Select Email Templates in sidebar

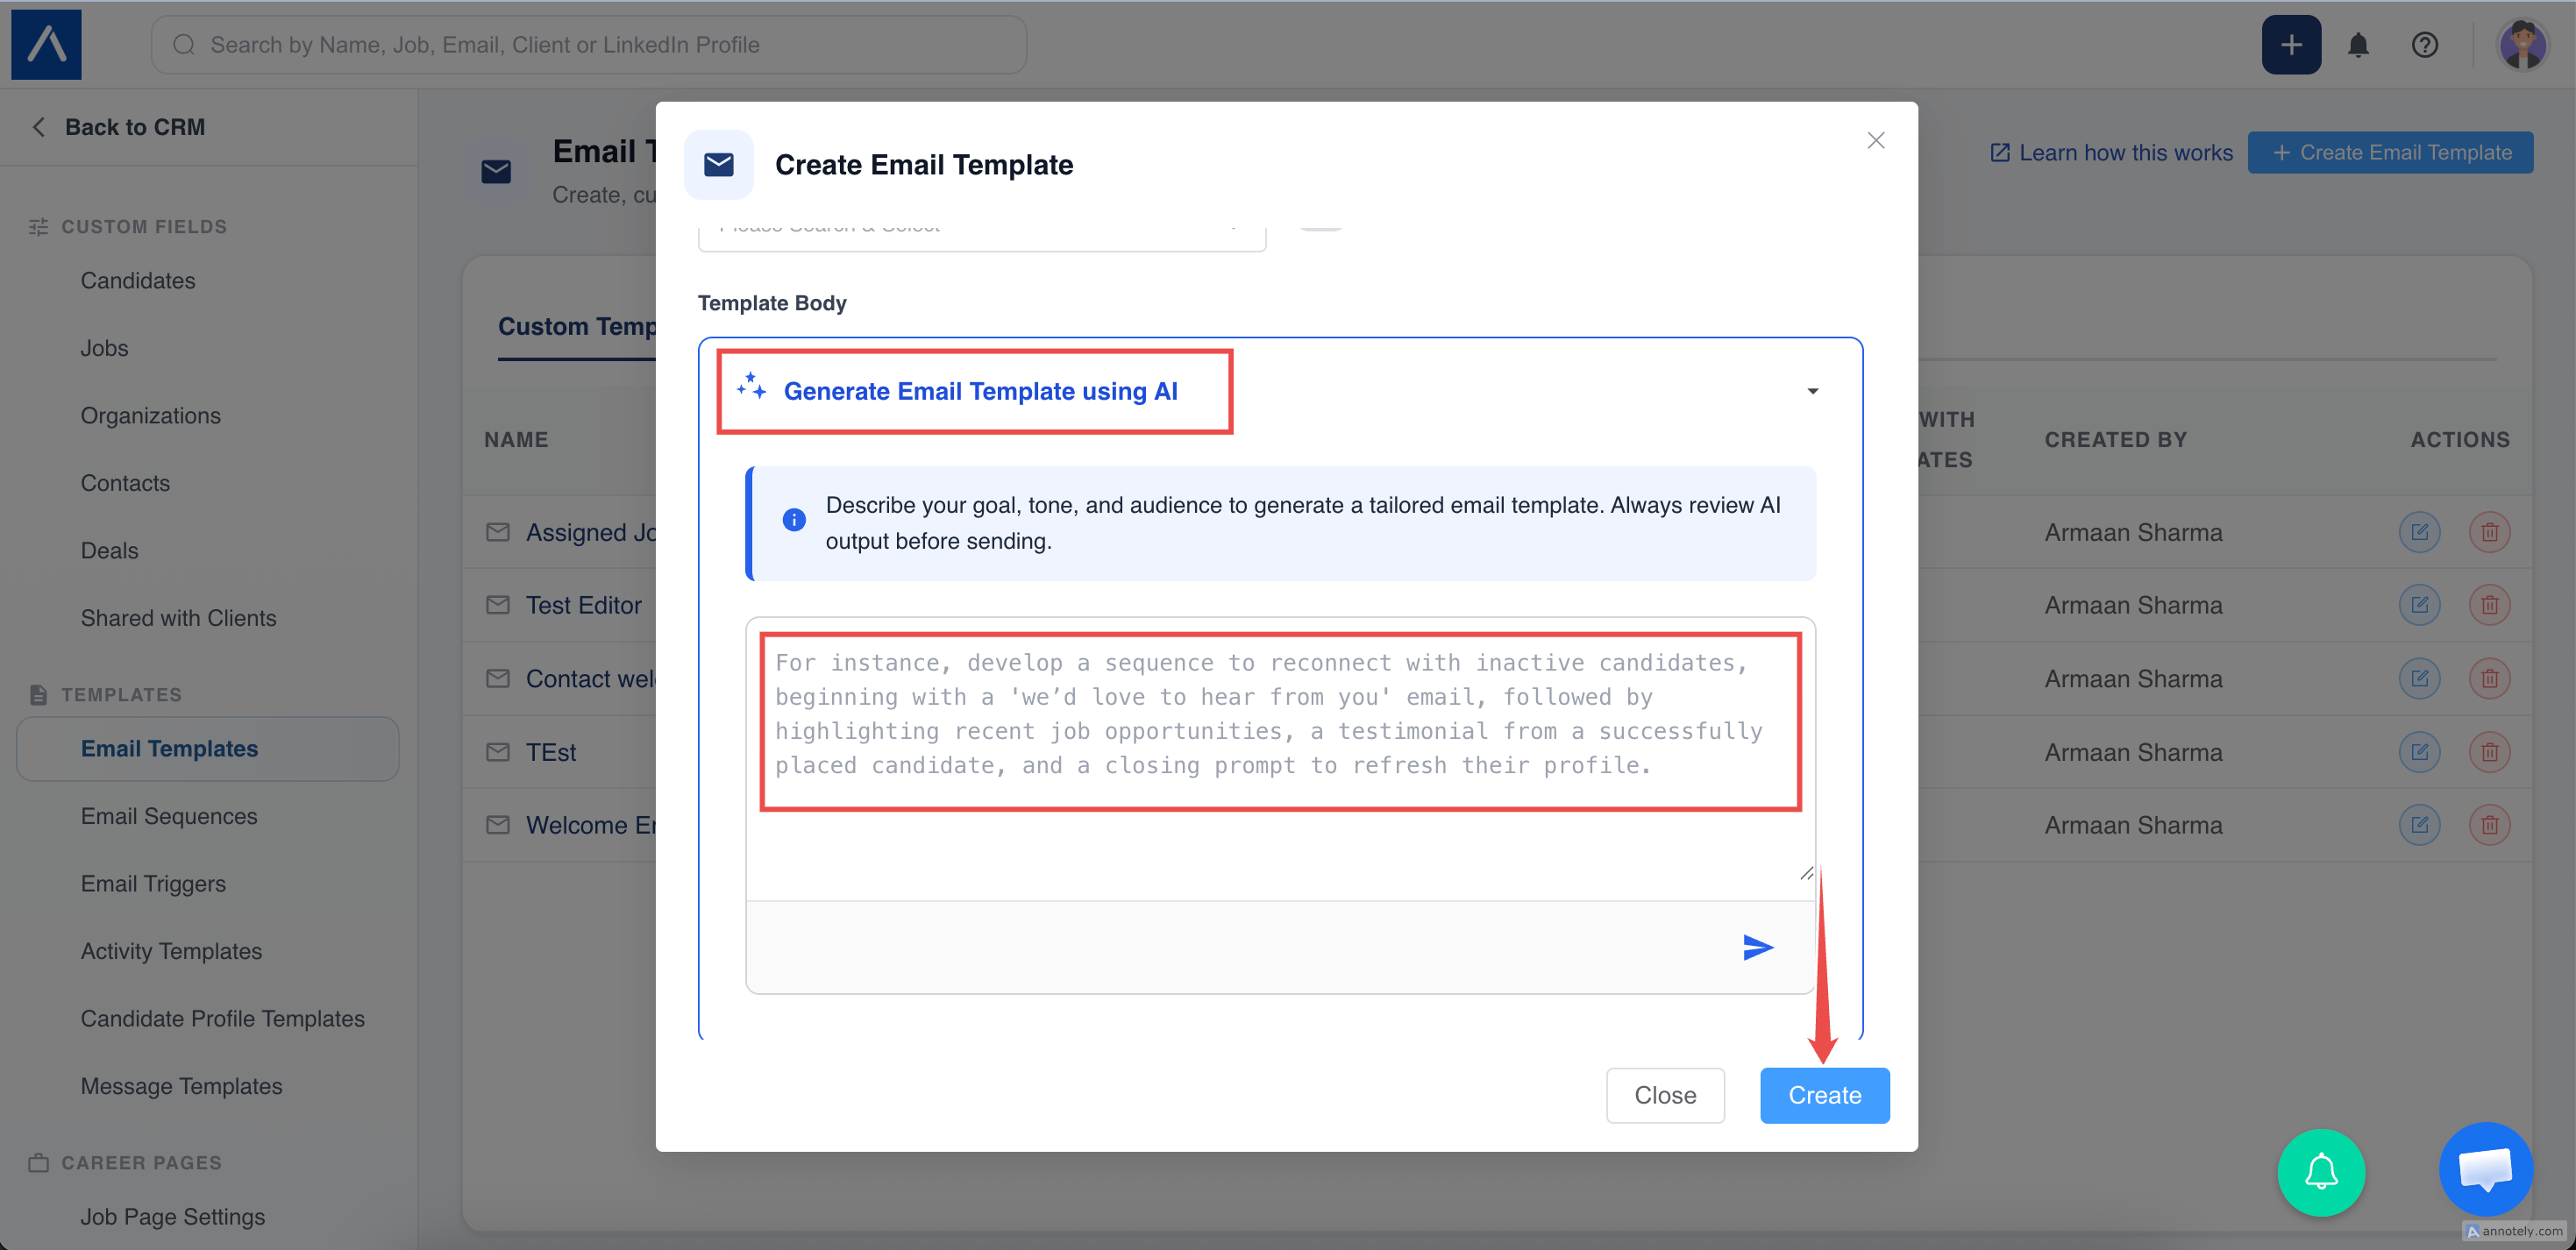tap(208, 749)
